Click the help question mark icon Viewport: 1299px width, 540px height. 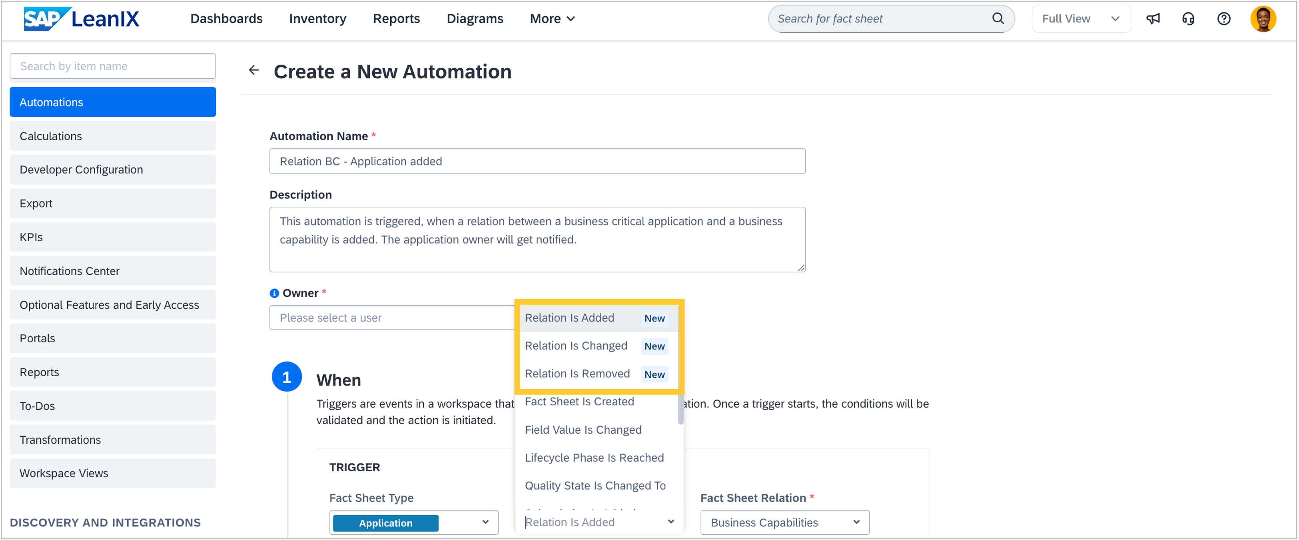(1223, 19)
